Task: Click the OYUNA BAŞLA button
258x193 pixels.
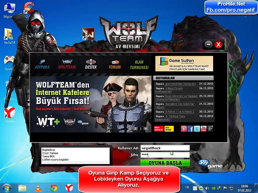Action: (165, 163)
